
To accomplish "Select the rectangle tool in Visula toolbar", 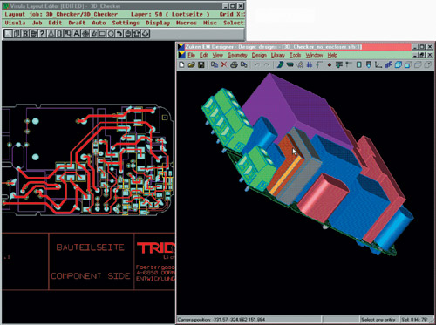I will click(102, 34).
